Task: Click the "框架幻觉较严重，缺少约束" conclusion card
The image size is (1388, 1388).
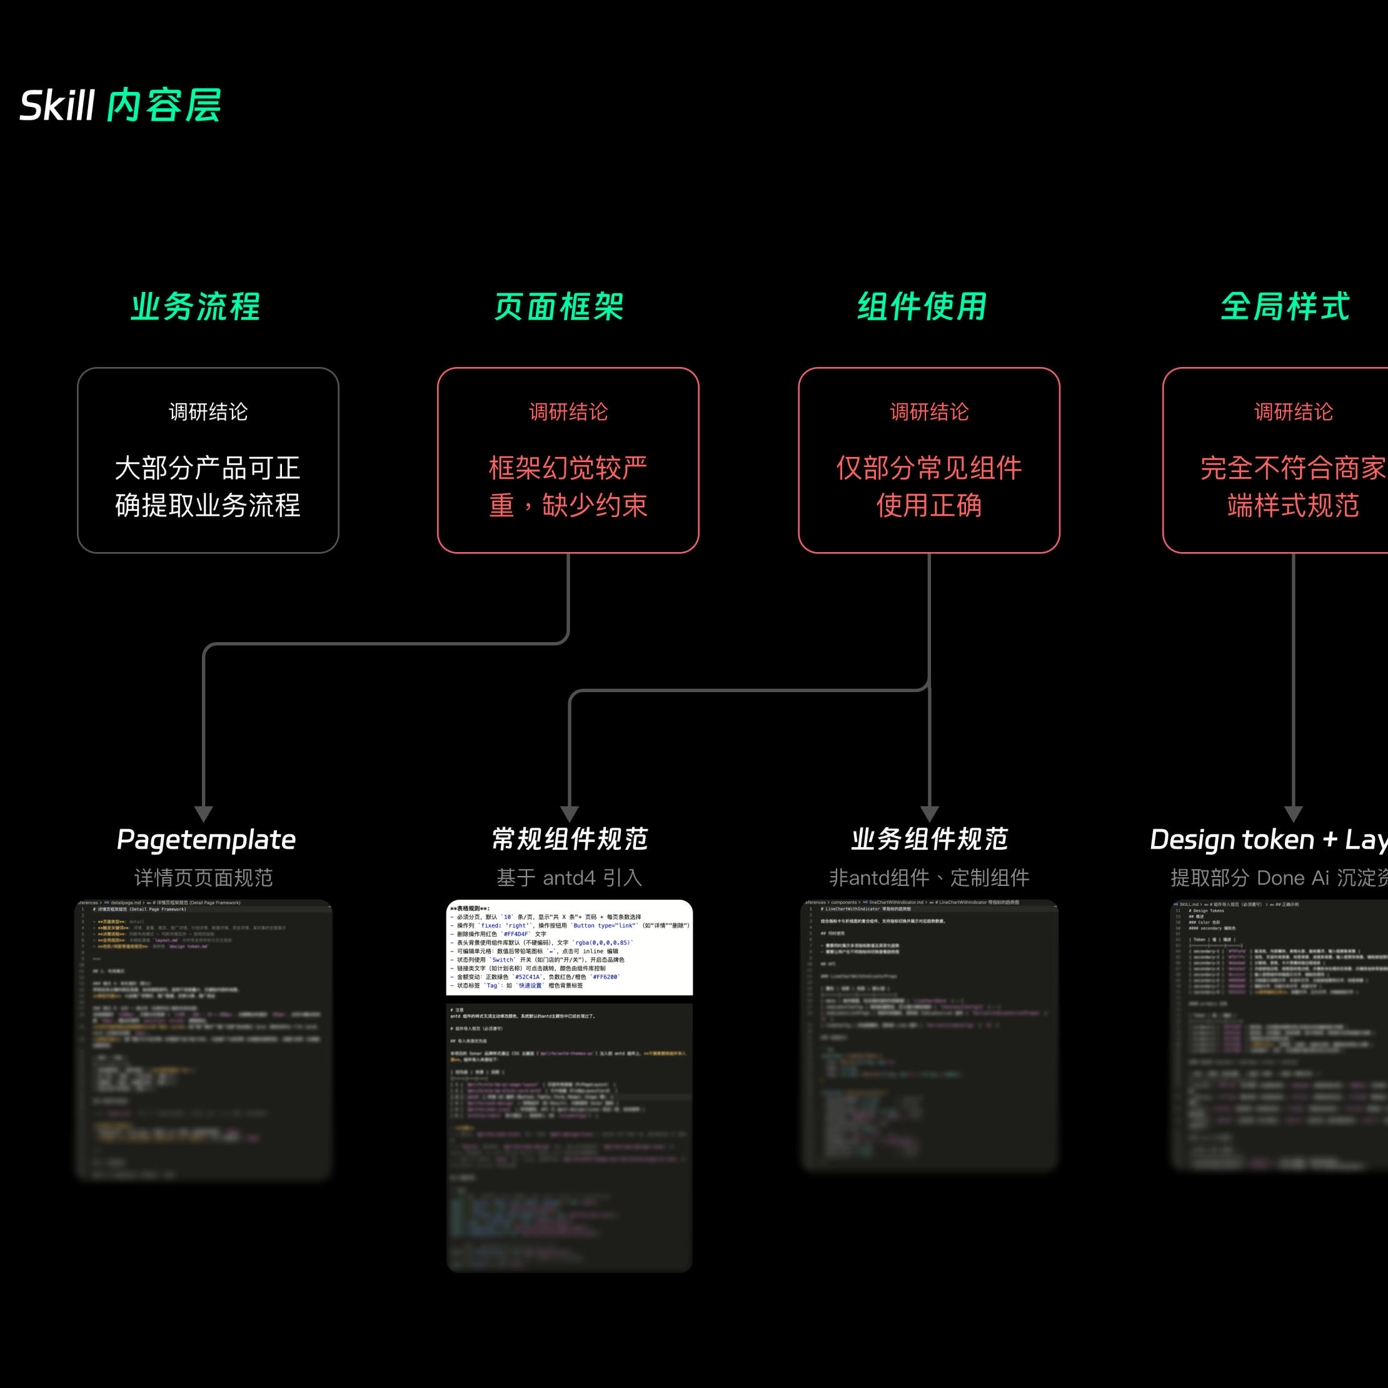Action: coord(568,461)
